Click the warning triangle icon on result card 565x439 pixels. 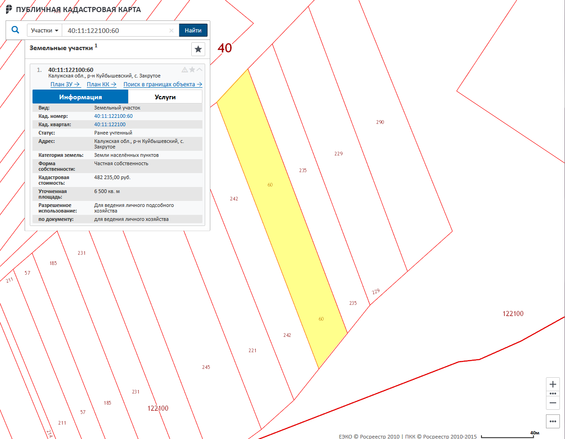(185, 70)
